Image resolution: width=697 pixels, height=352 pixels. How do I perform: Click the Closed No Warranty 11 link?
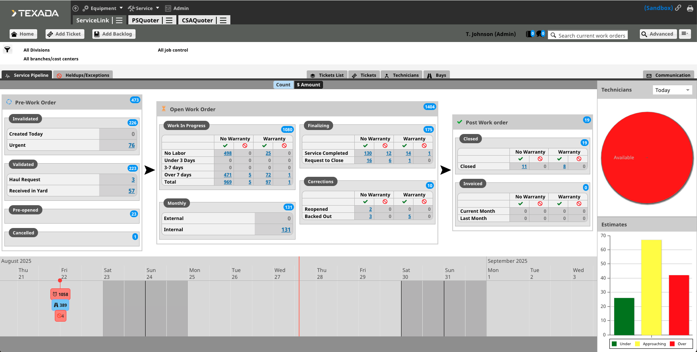524,166
